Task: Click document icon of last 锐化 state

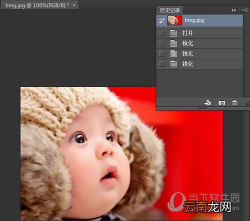Action: click(x=173, y=64)
